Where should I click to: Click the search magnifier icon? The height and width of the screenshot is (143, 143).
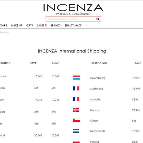[98, 19]
